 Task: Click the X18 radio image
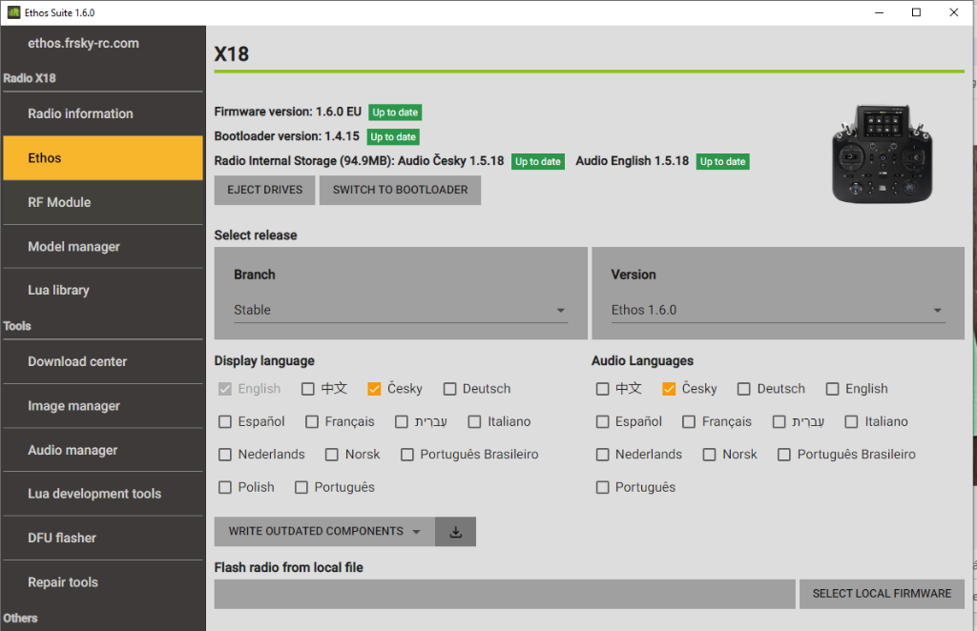[880, 153]
